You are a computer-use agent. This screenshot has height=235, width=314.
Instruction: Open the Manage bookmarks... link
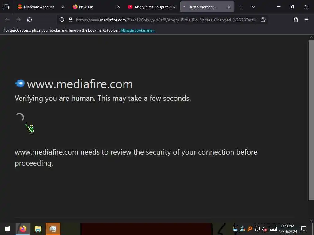[x=138, y=30]
